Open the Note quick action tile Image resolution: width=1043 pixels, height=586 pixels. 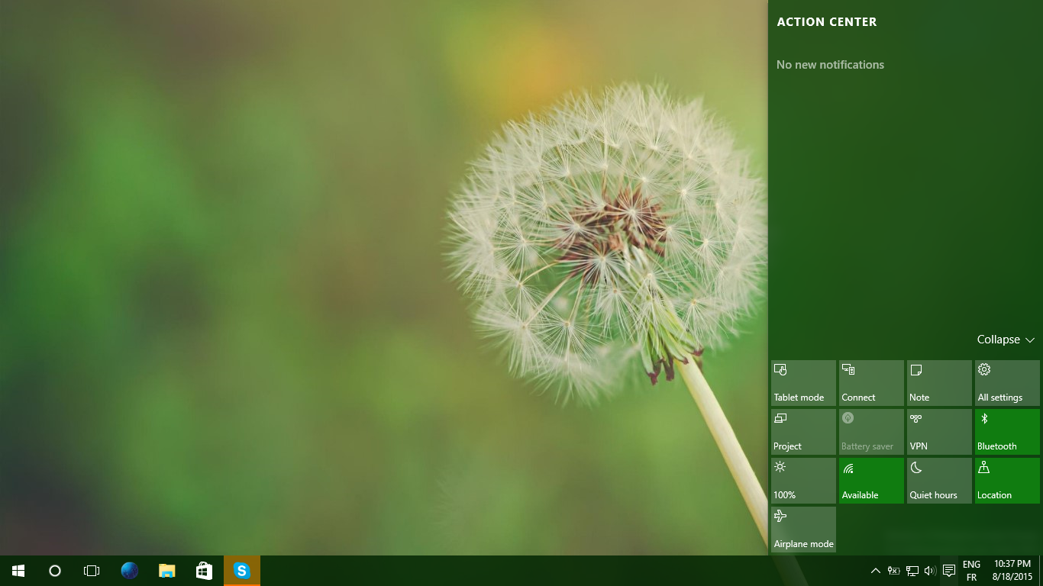pos(939,383)
